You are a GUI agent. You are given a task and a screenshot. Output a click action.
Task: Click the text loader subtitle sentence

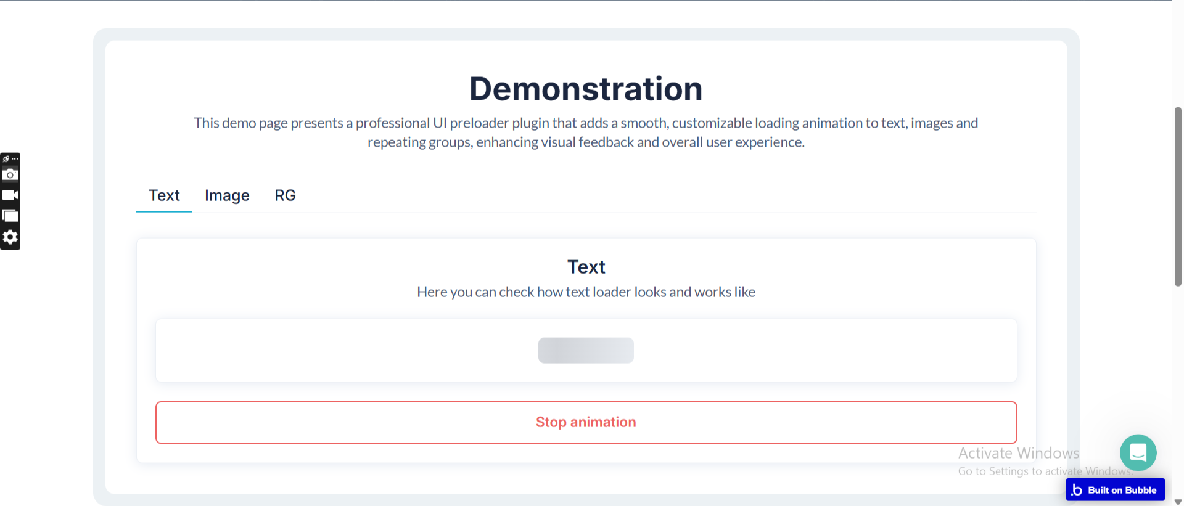[586, 292]
